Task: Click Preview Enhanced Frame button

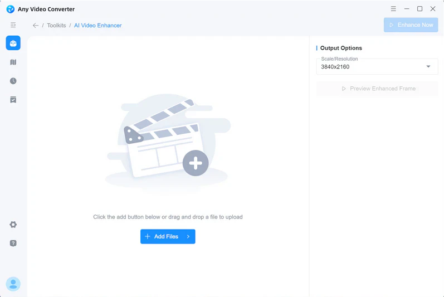Action: point(377,89)
